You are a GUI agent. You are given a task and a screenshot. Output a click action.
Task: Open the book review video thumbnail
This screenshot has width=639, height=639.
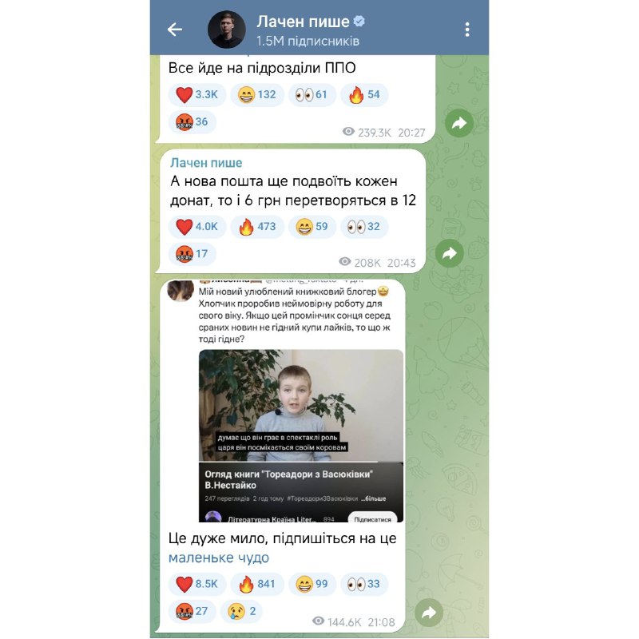301,405
